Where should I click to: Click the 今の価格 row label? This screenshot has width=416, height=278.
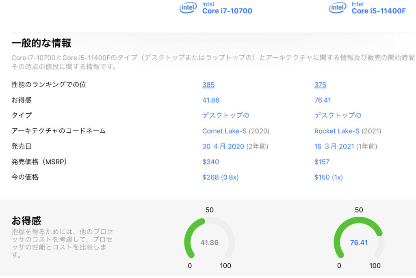[x=25, y=177]
